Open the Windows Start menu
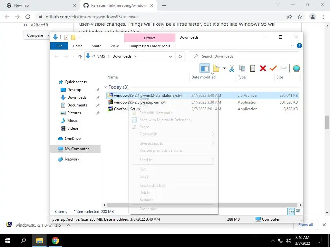 [8, 241]
